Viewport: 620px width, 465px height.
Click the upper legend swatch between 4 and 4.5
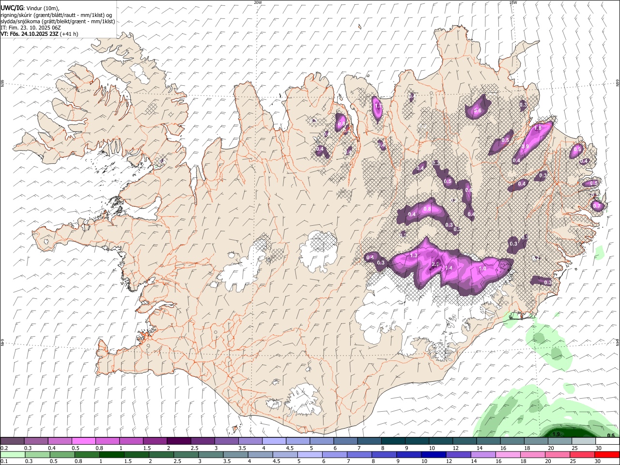[x=274, y=441]
